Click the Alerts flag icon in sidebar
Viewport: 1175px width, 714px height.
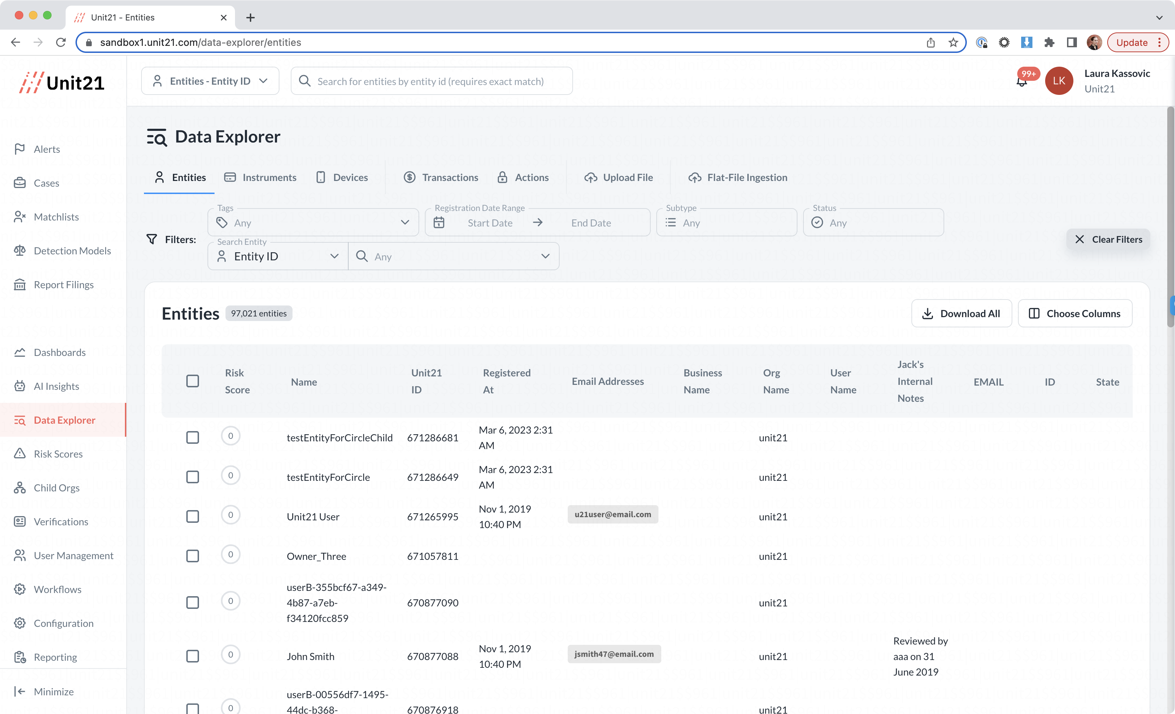coord(19,149)
